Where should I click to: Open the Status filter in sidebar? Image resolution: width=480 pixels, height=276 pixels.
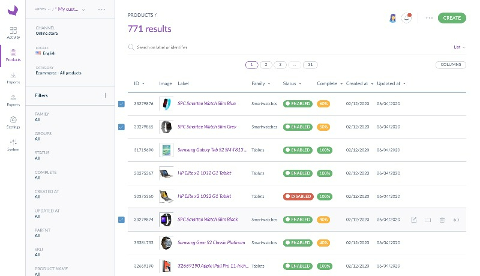42,155
